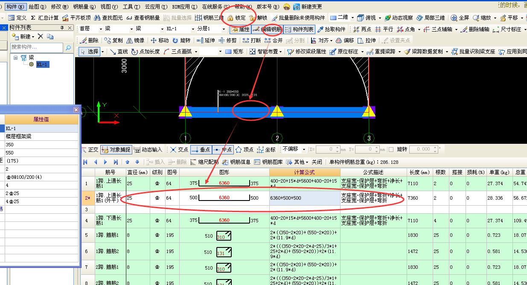Collapse 梁 tree node
This screenshot has width=527, height=285.
click(16, 57)
